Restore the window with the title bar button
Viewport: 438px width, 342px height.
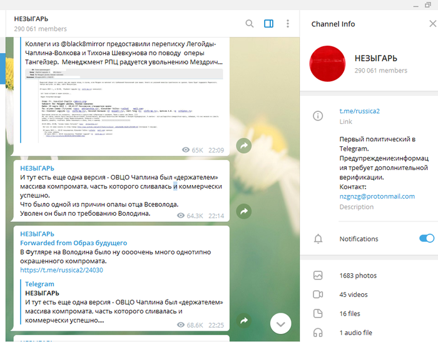[x=428, y=5]
